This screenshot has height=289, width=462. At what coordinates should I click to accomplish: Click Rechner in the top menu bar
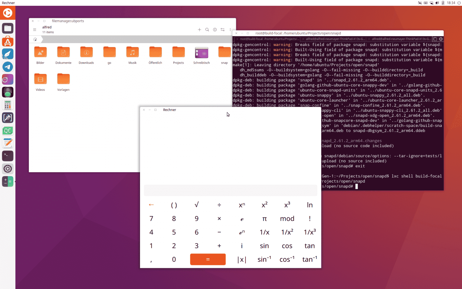pos(8,3)
